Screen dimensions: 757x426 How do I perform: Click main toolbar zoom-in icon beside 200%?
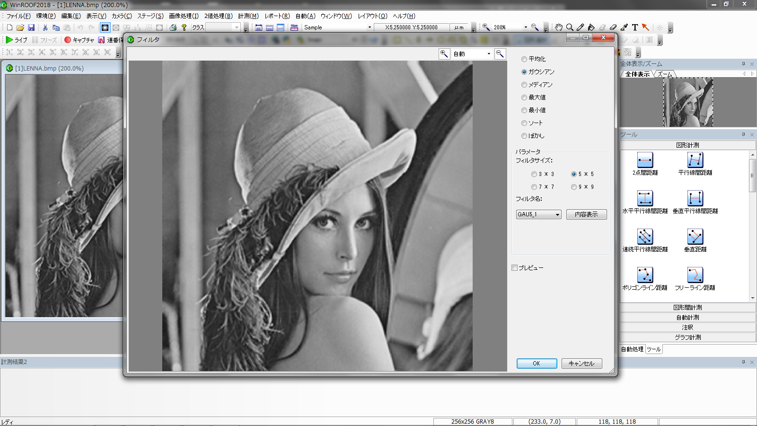coord(486,27)
